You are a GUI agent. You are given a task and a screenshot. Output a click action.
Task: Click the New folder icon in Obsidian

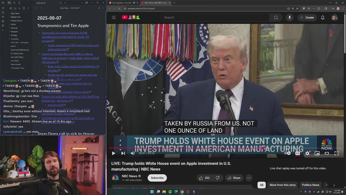(x=15, y=8)
